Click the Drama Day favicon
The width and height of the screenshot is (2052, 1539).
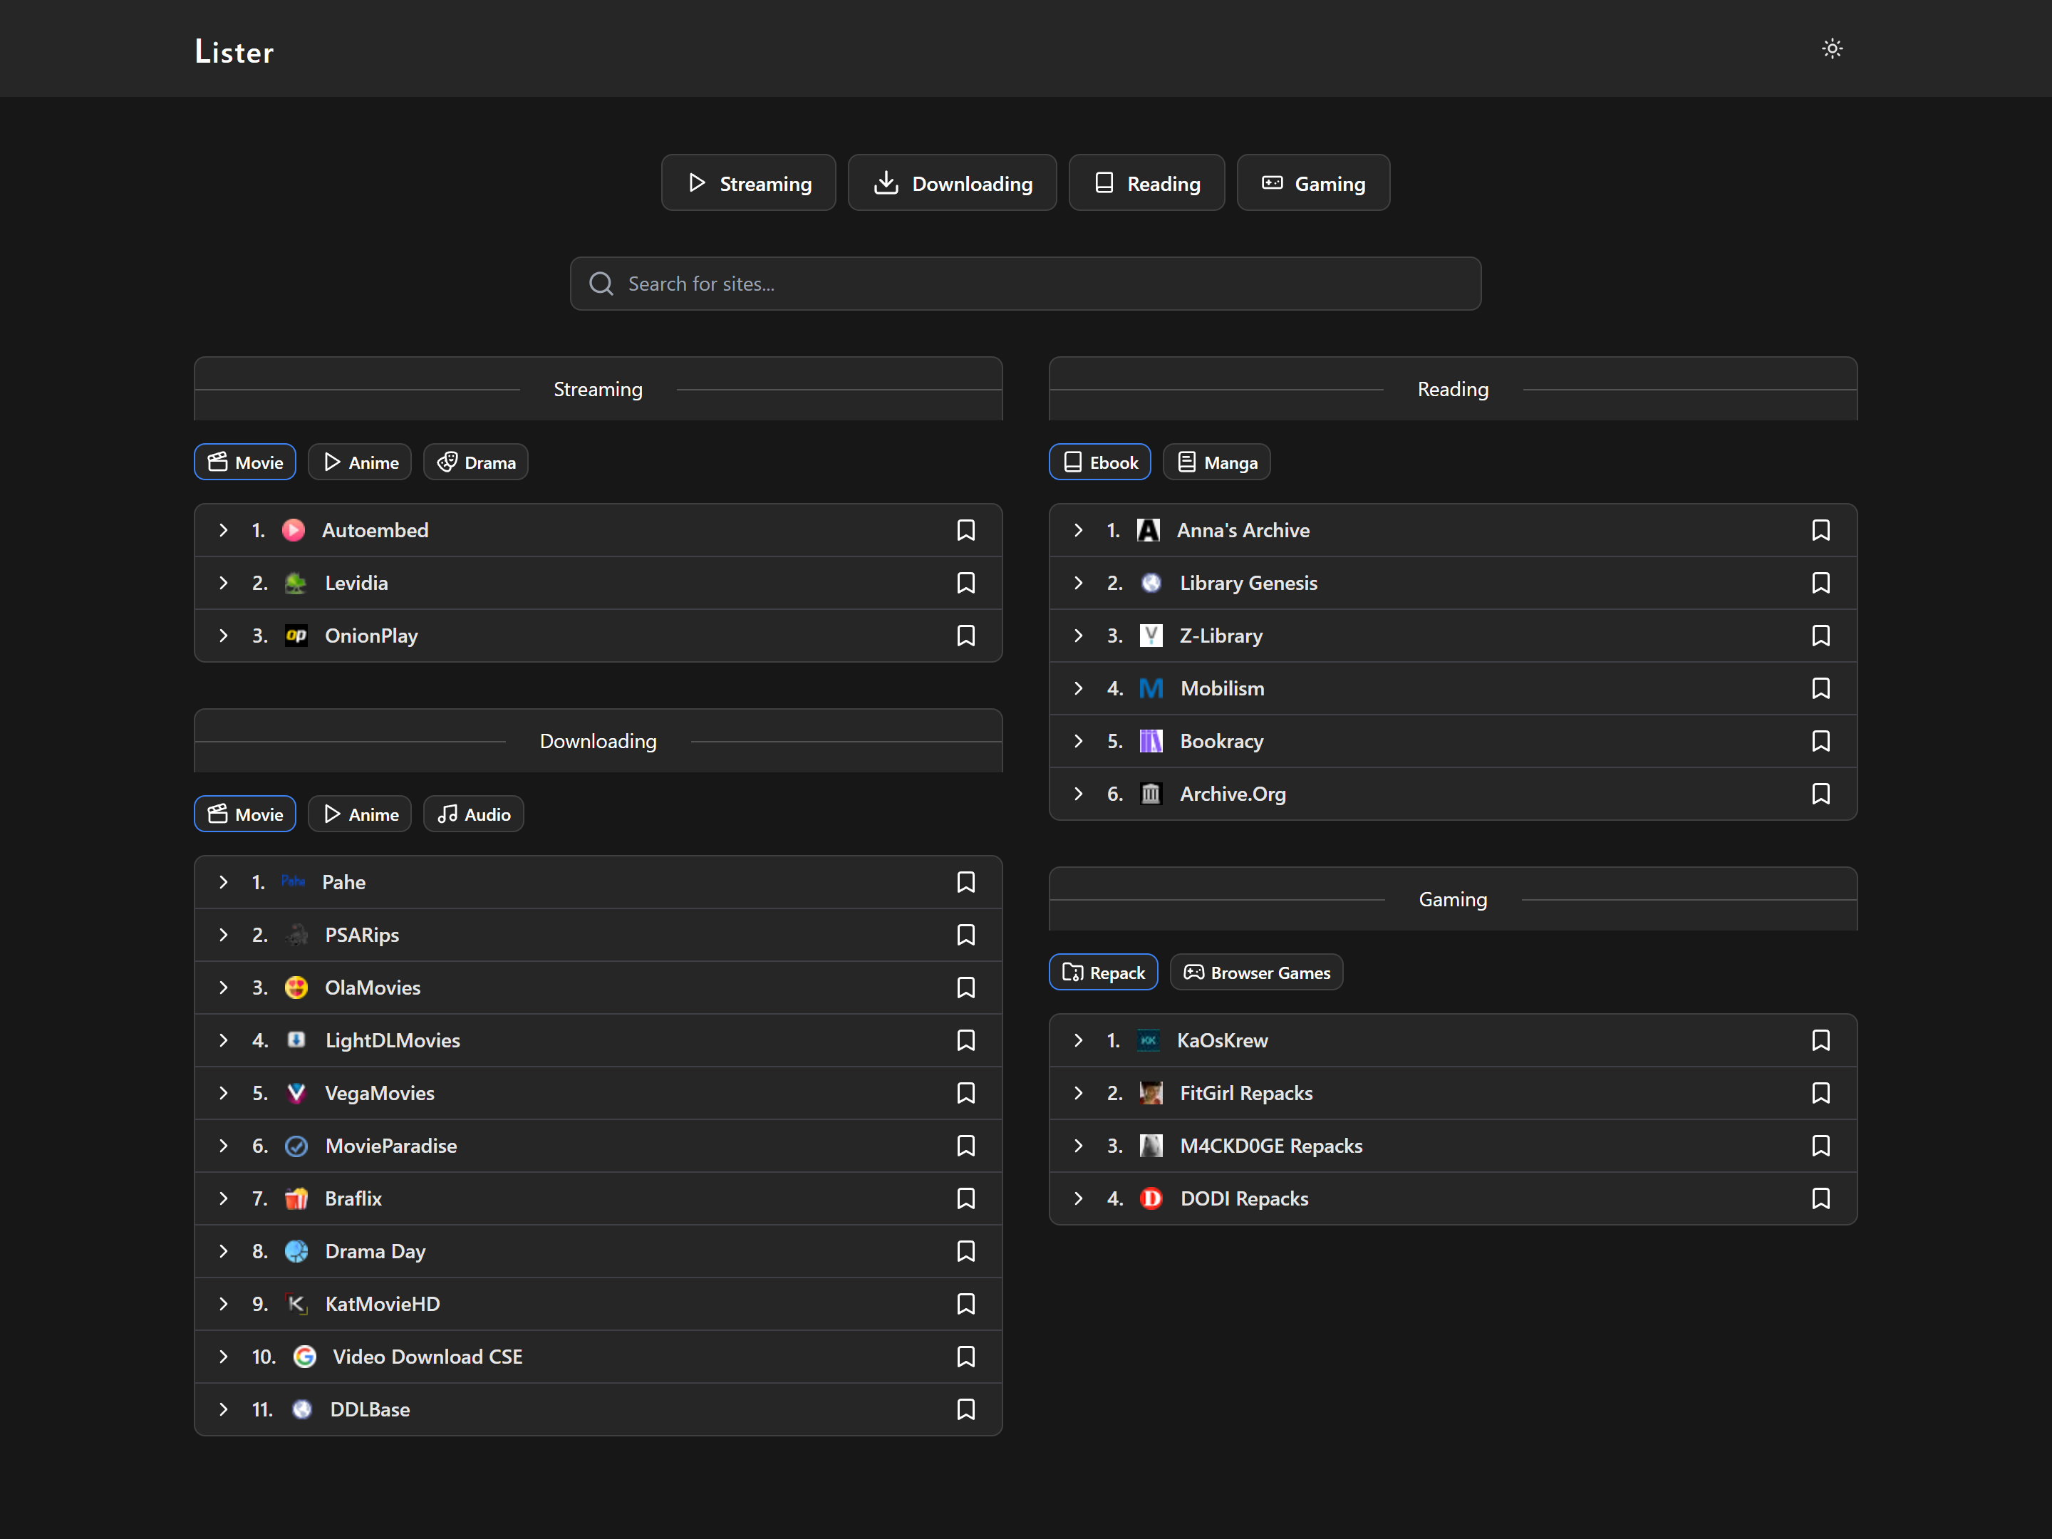[x=296, y=1251]
